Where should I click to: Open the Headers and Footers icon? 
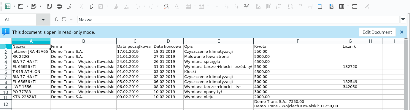tap(320, 6)
